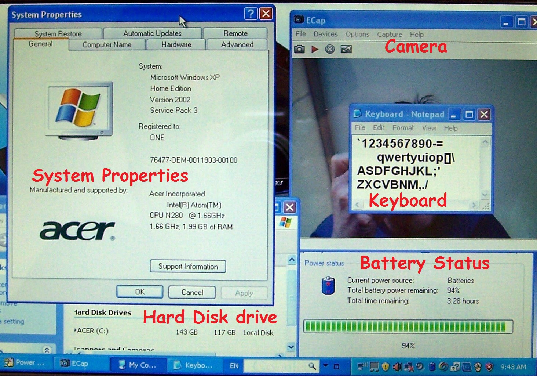The width and height of the screenshot is (537, 376).
Task: Open the ECap Options menu
Action: point(357,34)
